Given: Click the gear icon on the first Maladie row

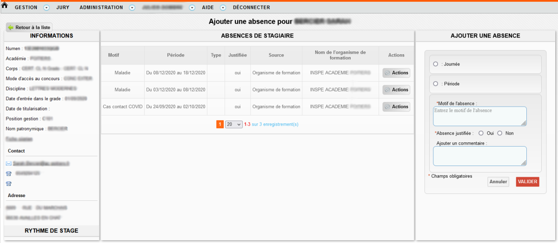Looking at the screenshot, I should pos(387,73).
